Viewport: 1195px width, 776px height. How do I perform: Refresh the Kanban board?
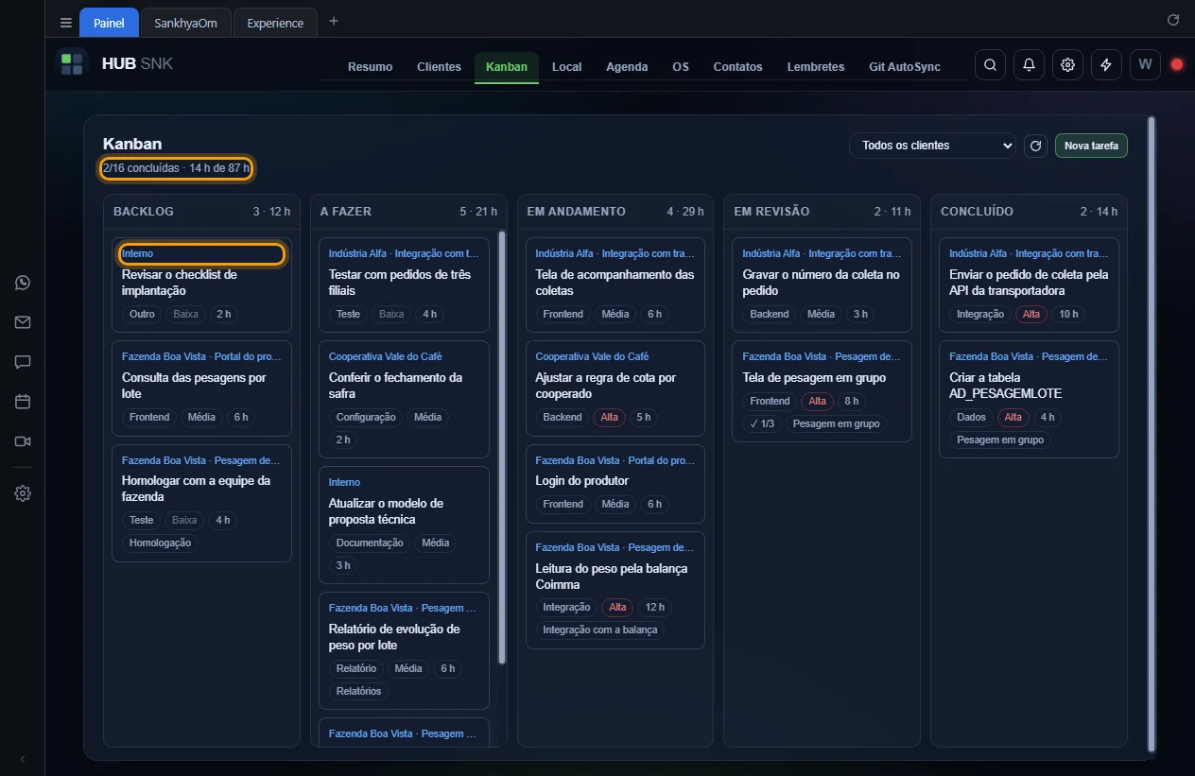click(x=1035, y=146)
